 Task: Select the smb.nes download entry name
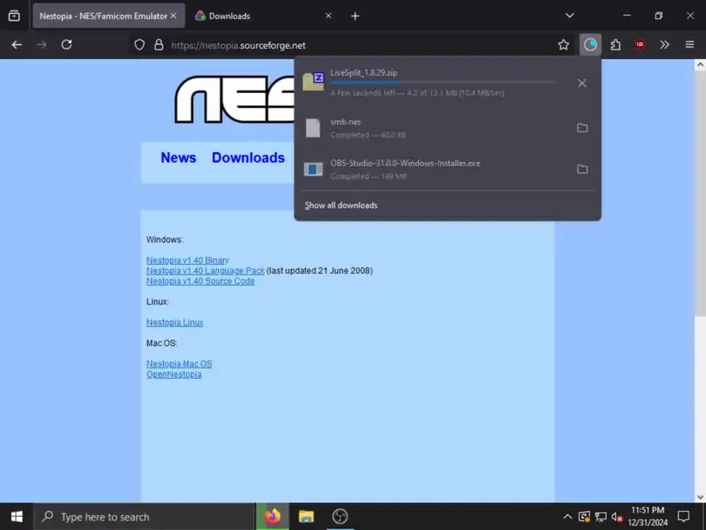point(345,122)
